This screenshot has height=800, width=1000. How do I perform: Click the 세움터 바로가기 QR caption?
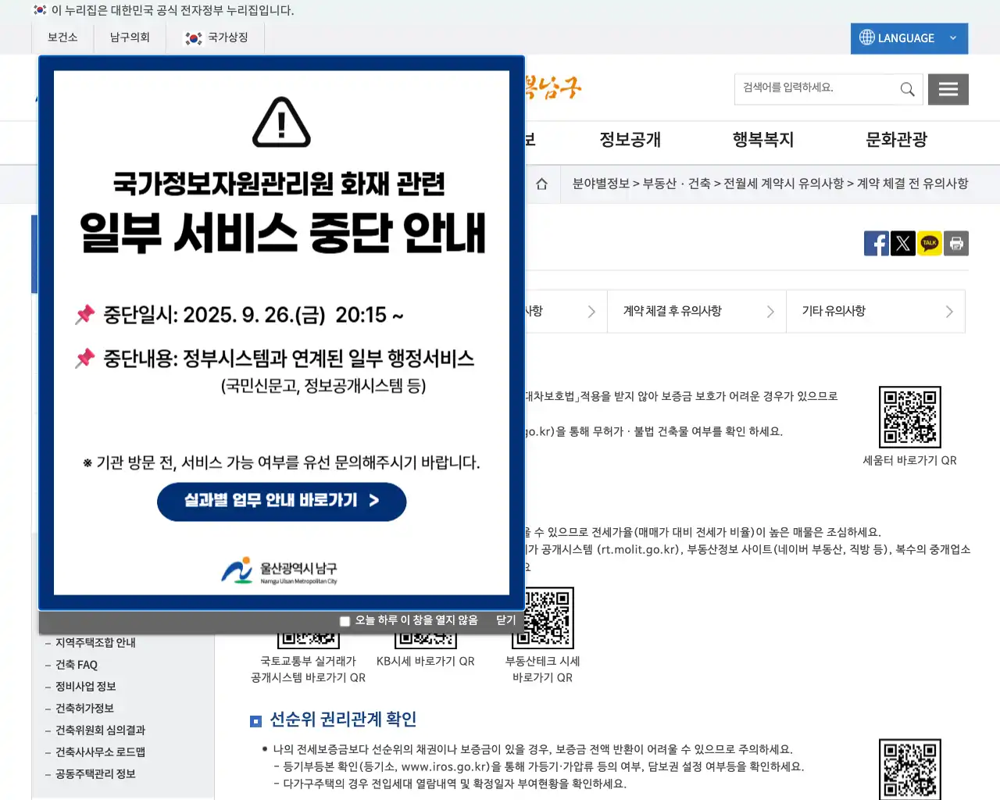click(909, 461)
